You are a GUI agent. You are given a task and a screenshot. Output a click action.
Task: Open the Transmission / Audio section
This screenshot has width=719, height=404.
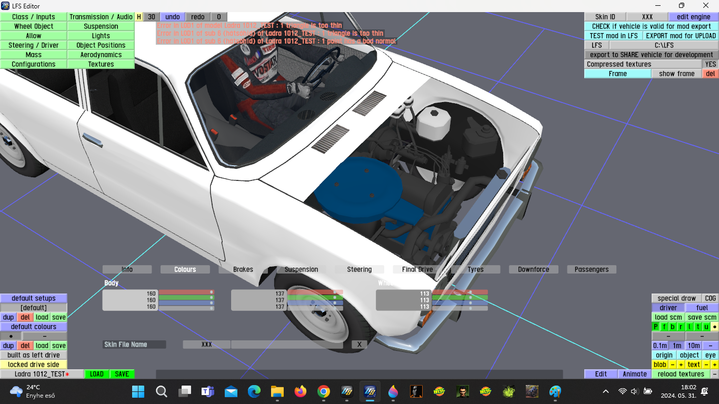[x=101, y=17]
